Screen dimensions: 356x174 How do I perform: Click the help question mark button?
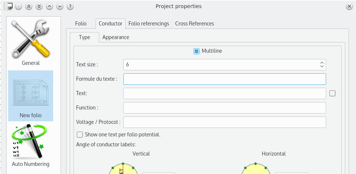70,6
